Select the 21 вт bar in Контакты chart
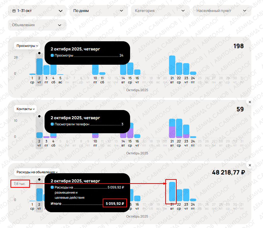The width and height of the screenshot is (263, 228). pyautogui.click(x=172, y=128)
